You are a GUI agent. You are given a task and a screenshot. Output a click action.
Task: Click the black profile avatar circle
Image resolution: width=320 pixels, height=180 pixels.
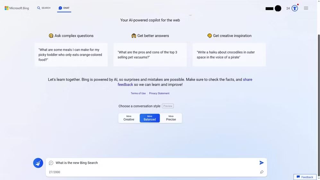(278, 8)
